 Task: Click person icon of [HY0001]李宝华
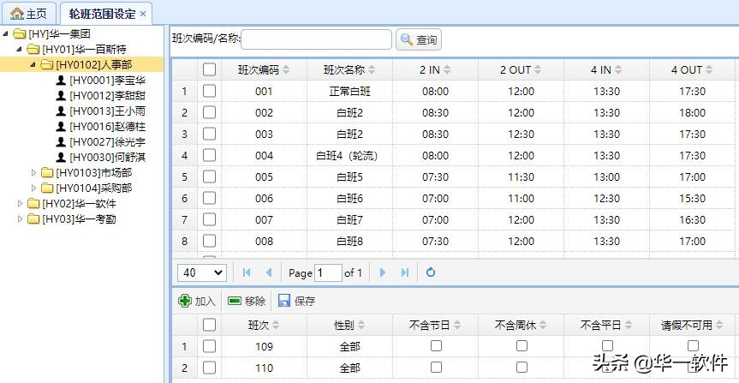coord(60,81)
